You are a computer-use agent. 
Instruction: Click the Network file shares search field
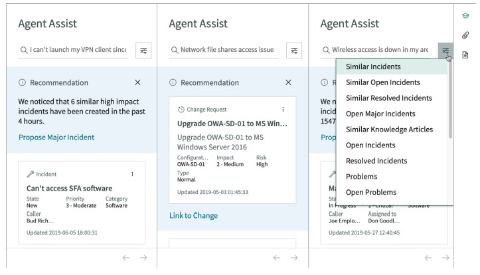pyautogui.click(x=226, y=50)
